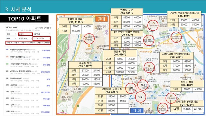Click the 인창고등학교 school pin
Image resolution: width=206 pixels, height=116 pixels.
point(174,28)
